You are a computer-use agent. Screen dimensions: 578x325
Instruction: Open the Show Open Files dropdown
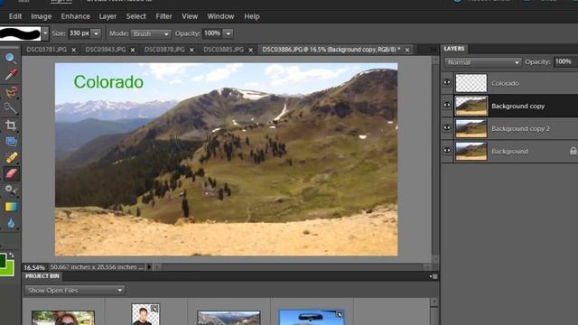click(75, 291)
